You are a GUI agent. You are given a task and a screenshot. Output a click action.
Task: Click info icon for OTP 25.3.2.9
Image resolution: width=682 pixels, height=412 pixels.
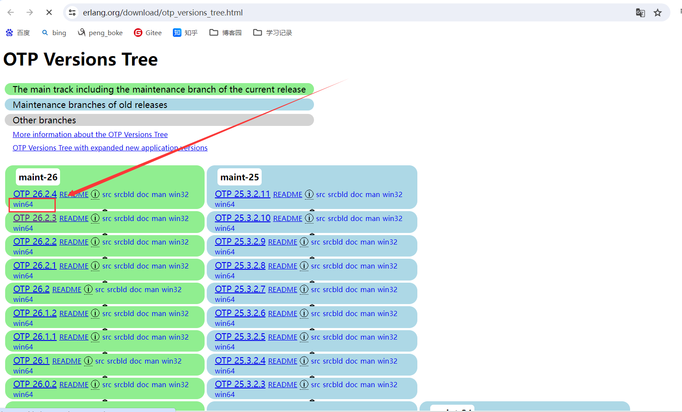click(304, 242)
